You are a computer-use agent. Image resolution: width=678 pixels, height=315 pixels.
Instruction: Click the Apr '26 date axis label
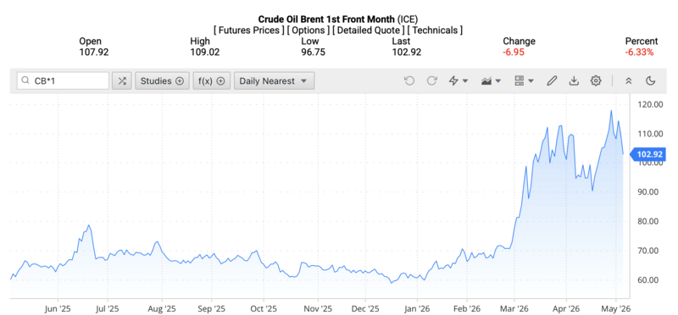coord(566,308)
